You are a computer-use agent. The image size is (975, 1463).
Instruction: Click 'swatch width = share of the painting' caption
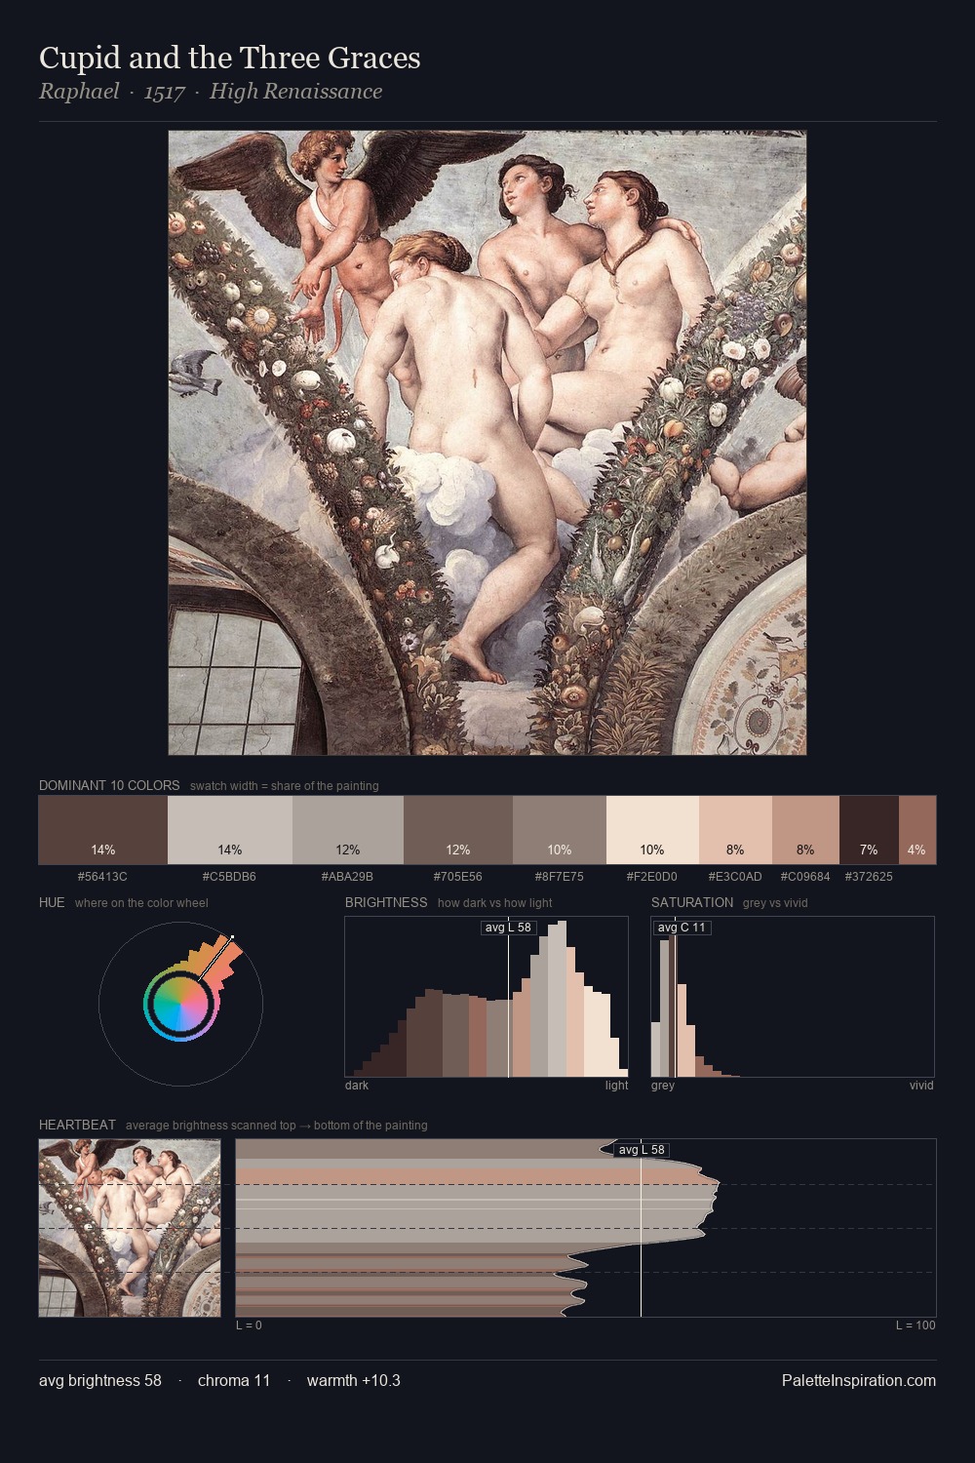coord(285,786)
